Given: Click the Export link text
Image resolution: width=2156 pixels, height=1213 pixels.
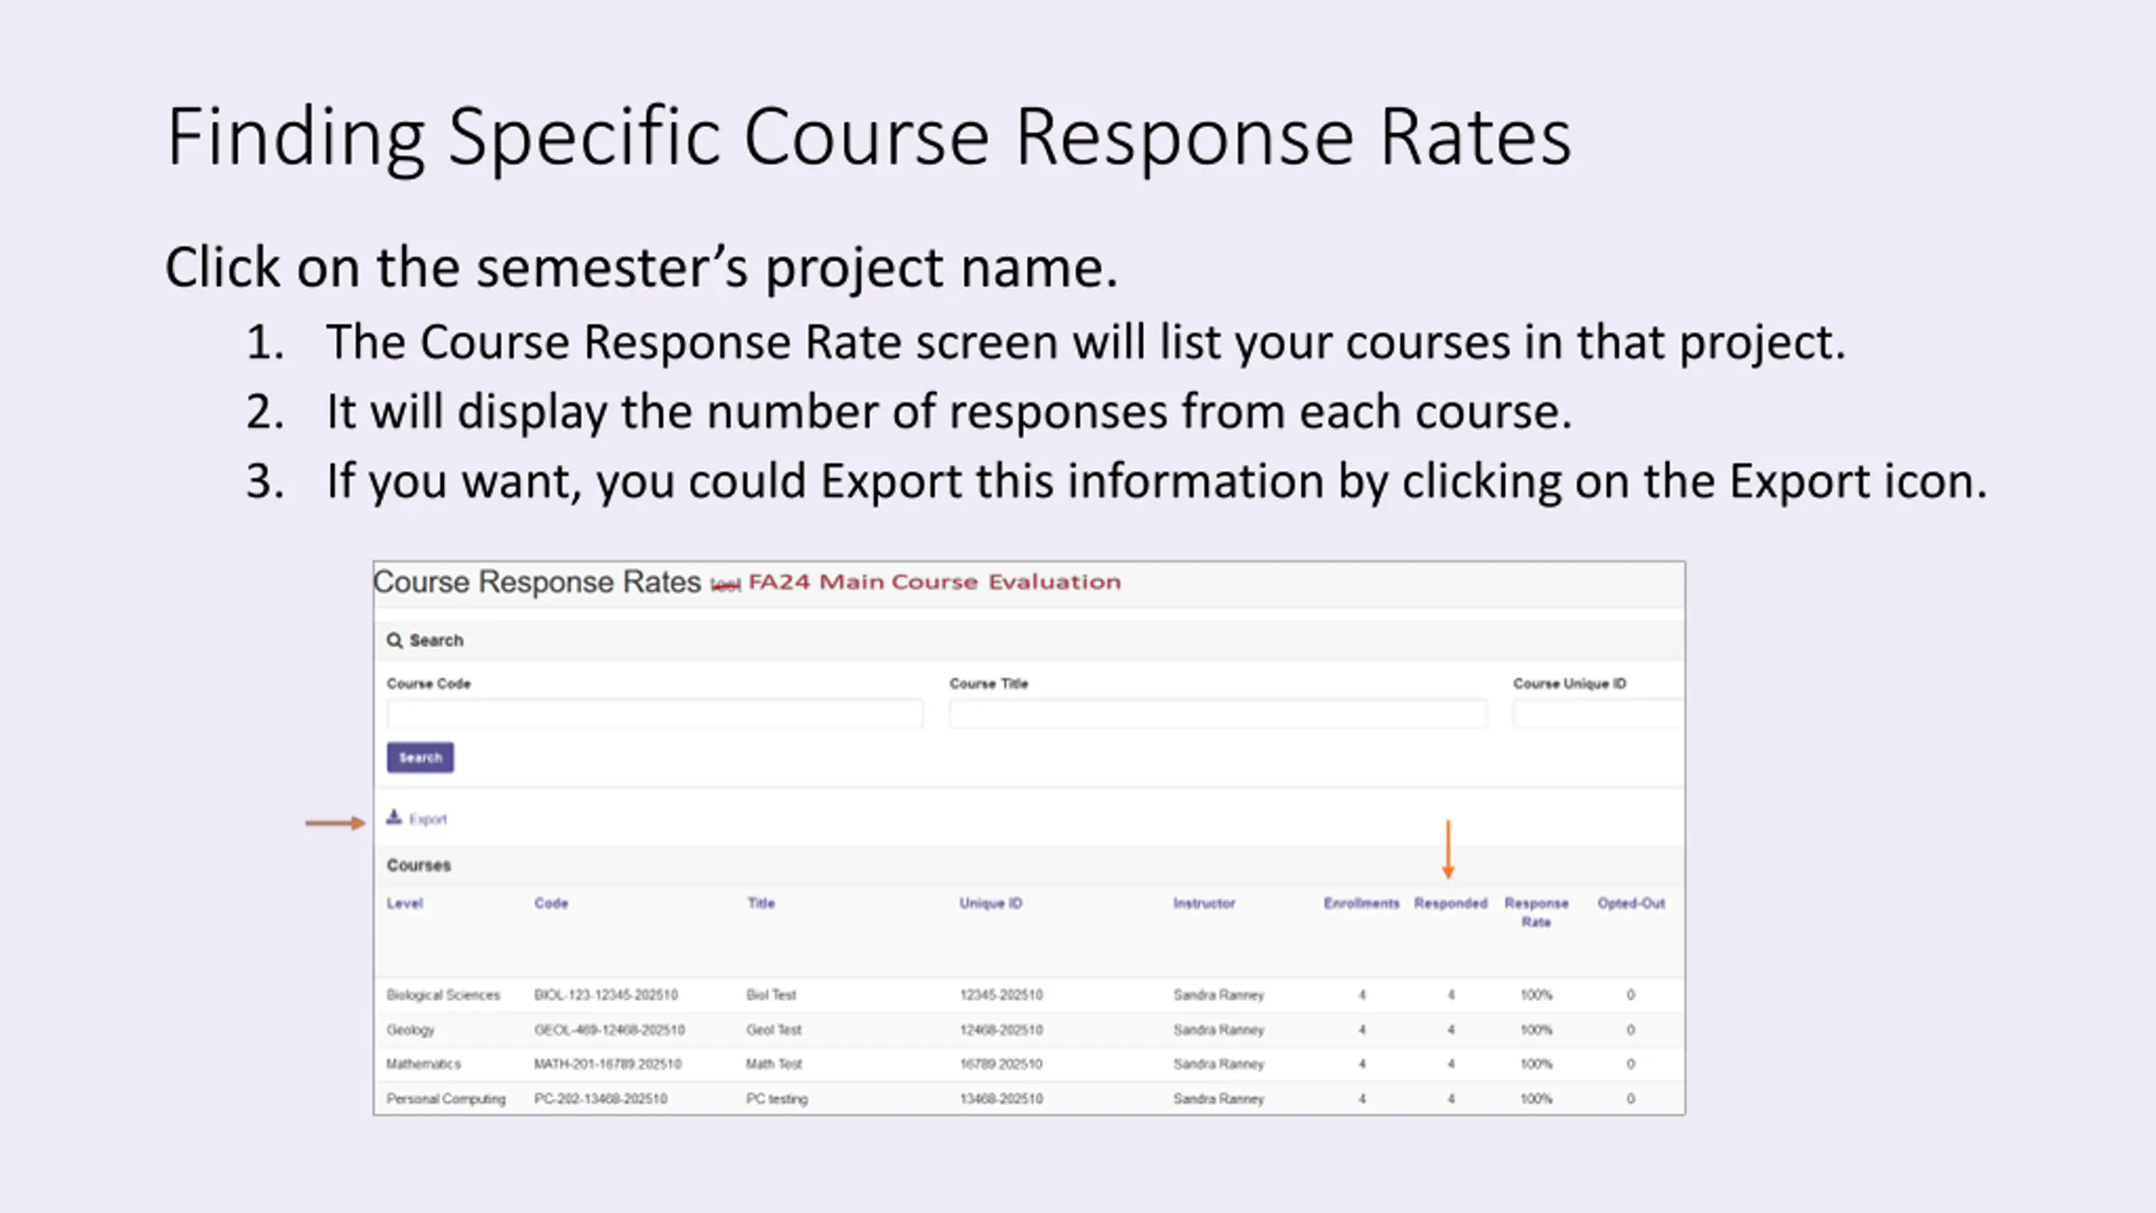Looking at the screenshot, I should (x=428, y=819).
